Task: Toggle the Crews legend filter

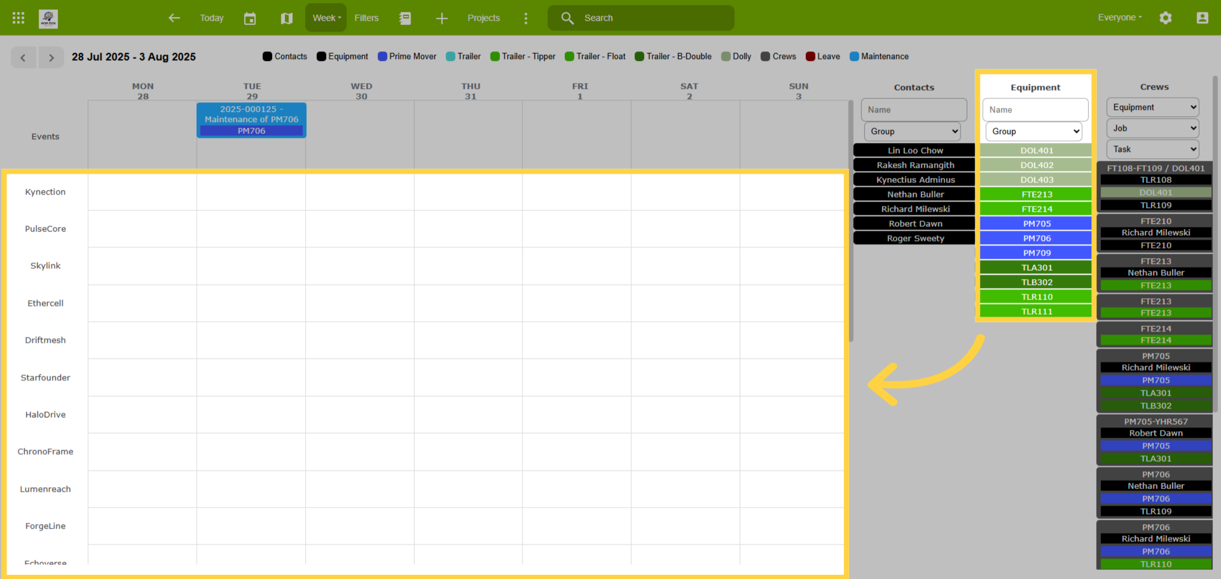Action: pyautogui.click(x=778, y=56)
